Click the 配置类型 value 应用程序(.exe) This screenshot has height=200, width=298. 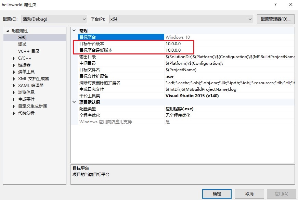point(179,109)
